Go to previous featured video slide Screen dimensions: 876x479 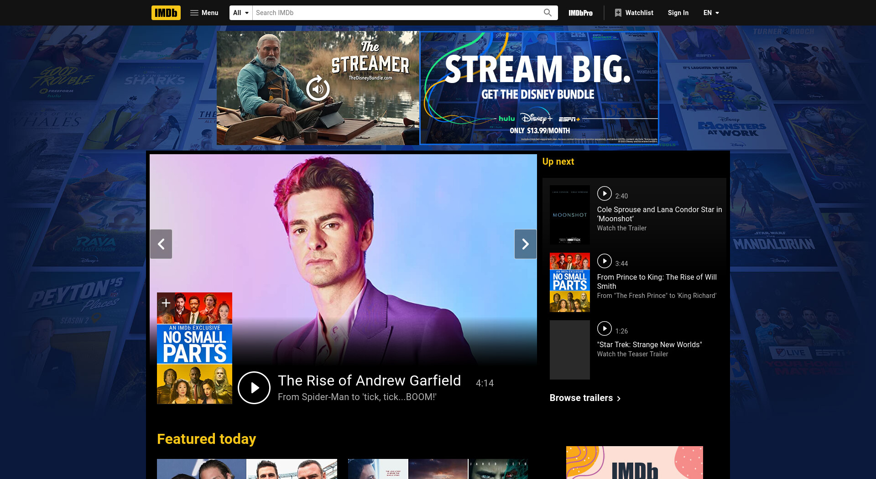[161, 244]
